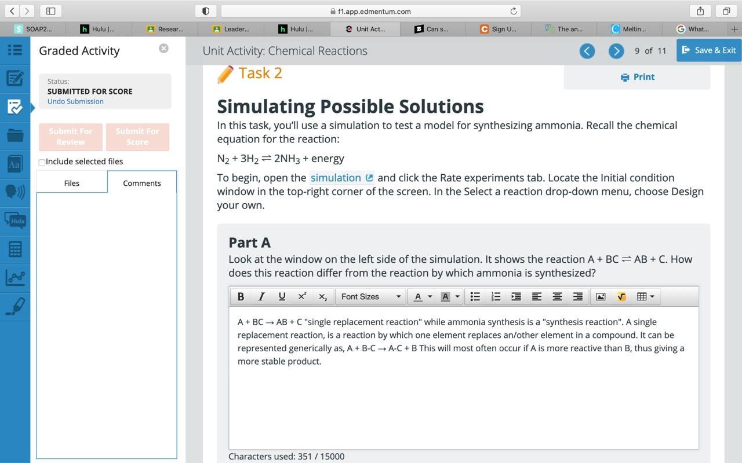Click inside the Part A answer text area
The width and height of the screenshot is (742, 463).
point(464,378)
